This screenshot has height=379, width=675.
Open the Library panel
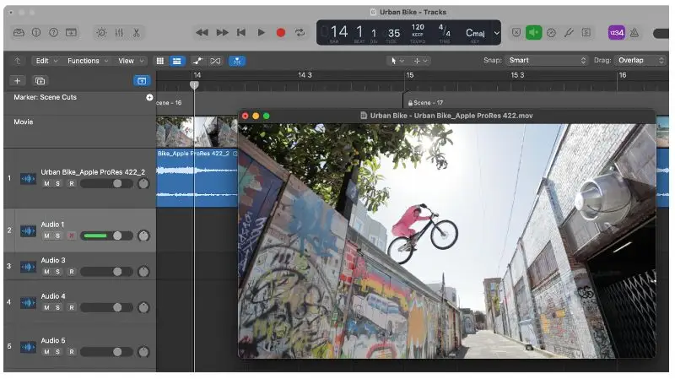pos(19,33)
